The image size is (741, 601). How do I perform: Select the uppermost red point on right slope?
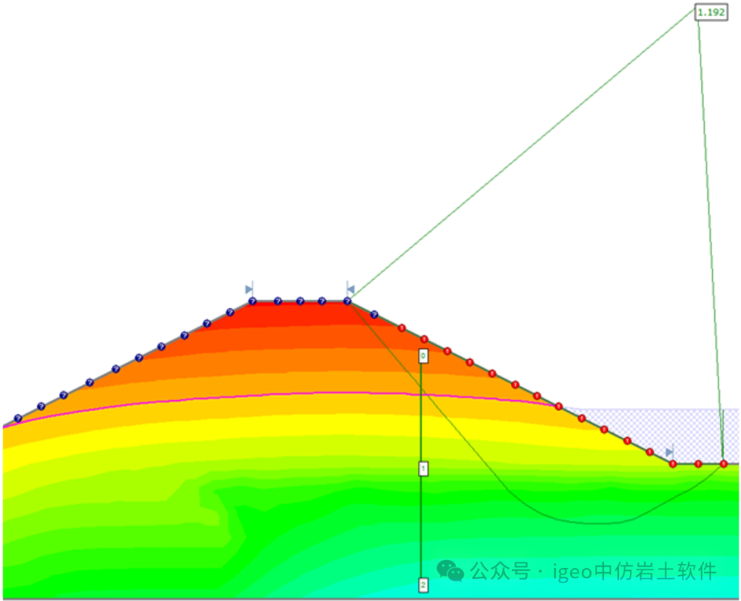pyautogui.click(x=402, y=328)
